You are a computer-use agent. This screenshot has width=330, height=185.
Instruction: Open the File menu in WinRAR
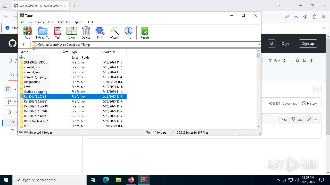[x=22, y=22]
